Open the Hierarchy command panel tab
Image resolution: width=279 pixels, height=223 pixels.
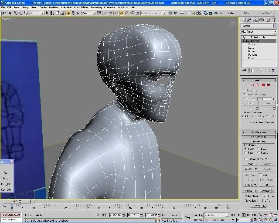[256, 20]
